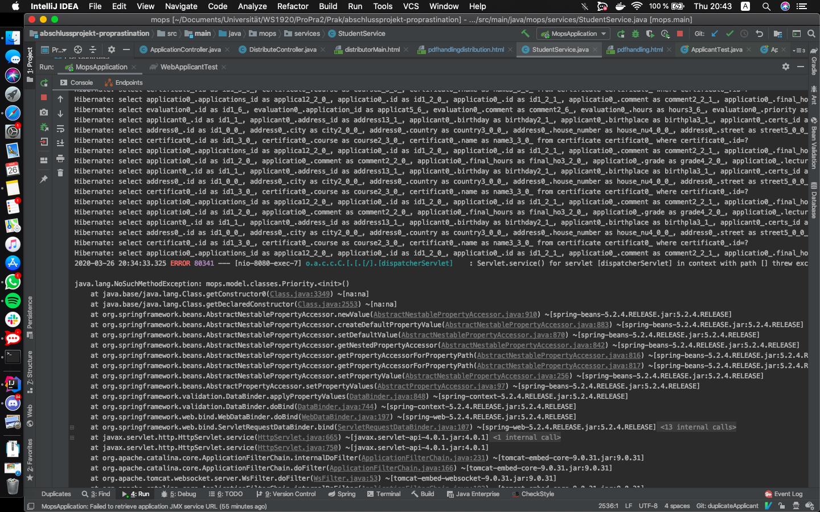820x512 pixels.
Task: Click the Run icon in main toolbar
Action: (x=621, y=34)
